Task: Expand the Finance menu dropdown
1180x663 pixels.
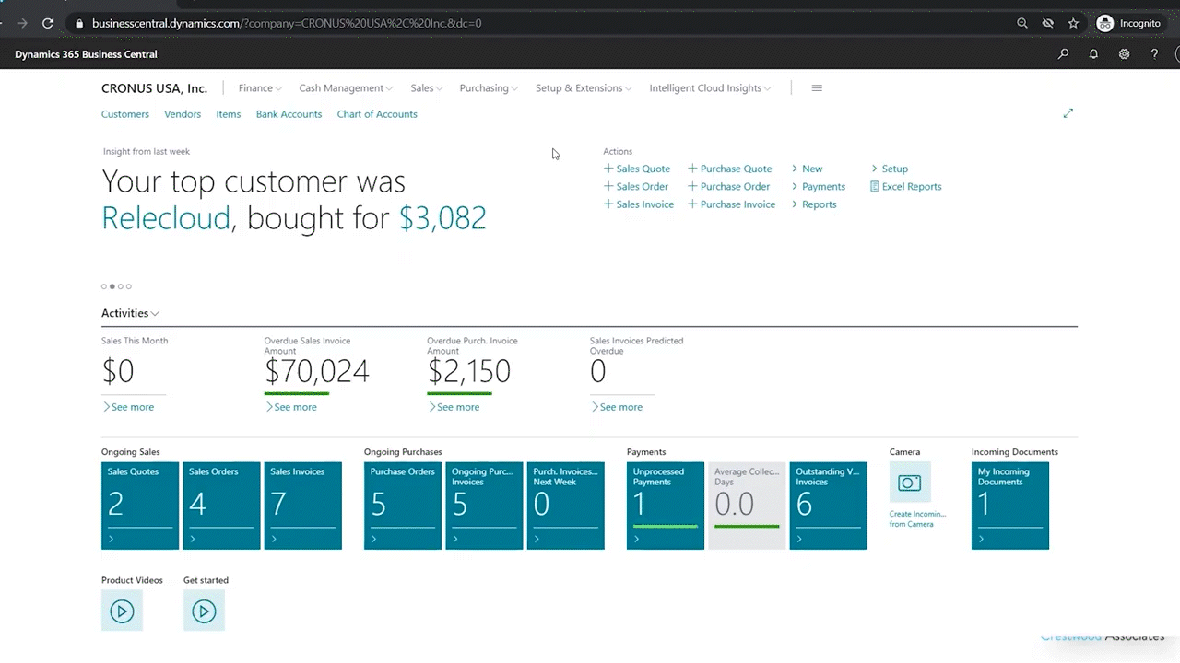Action: tap(259, 88)
